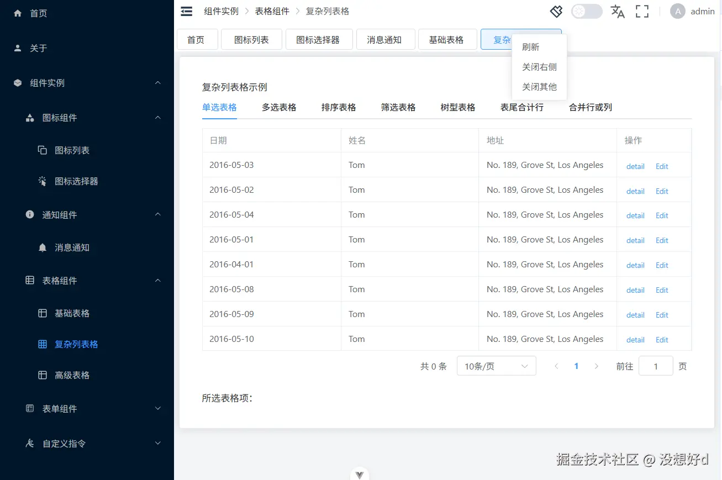Click Edit link in 2016-05-10 row
Image resolution: width=722 pixels, height=480 pixels.
pos(662,340)
